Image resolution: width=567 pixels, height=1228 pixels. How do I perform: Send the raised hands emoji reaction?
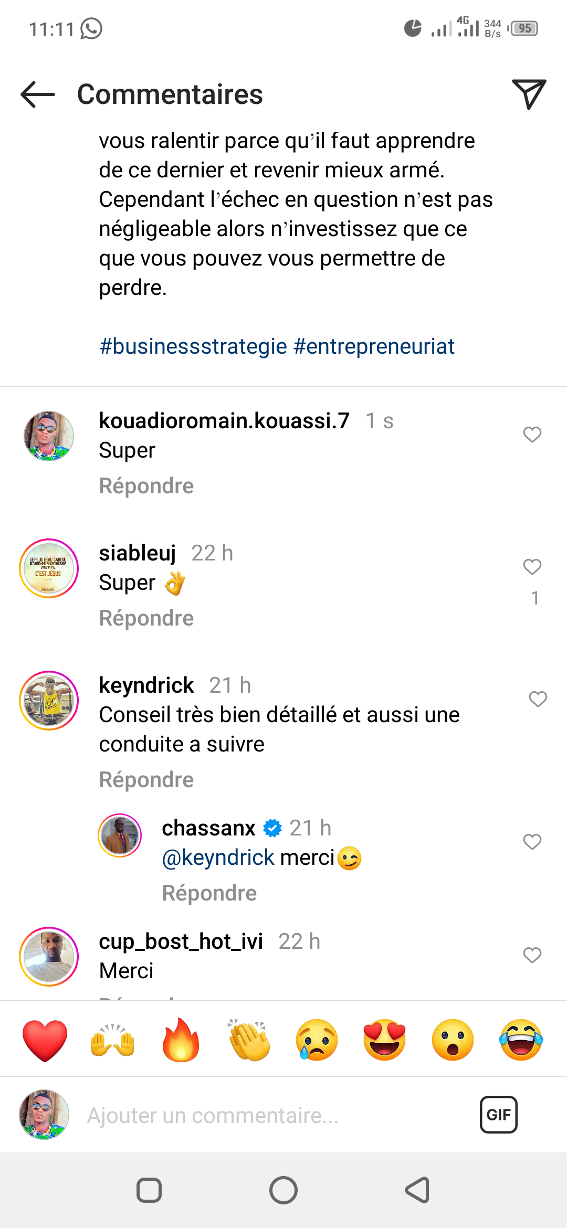click(113, 1040)
